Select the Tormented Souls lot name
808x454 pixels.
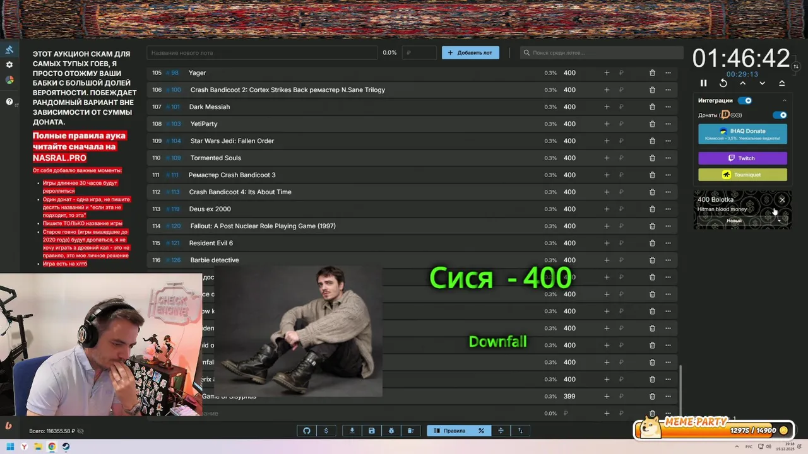point(216,158)
